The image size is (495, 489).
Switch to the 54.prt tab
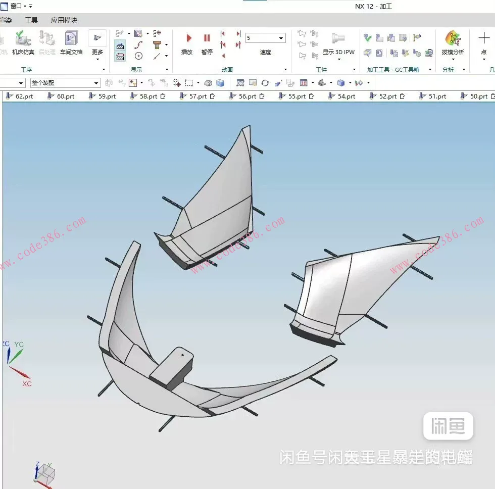(341, 96)
